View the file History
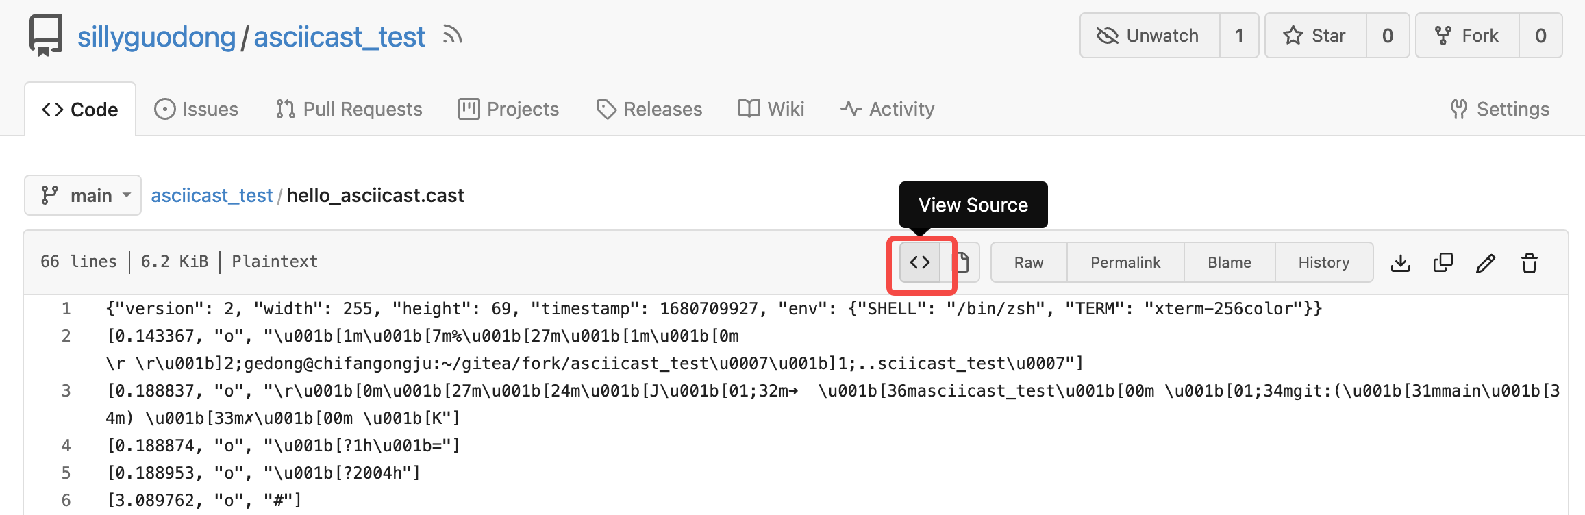 click(x=1324, y=262)
